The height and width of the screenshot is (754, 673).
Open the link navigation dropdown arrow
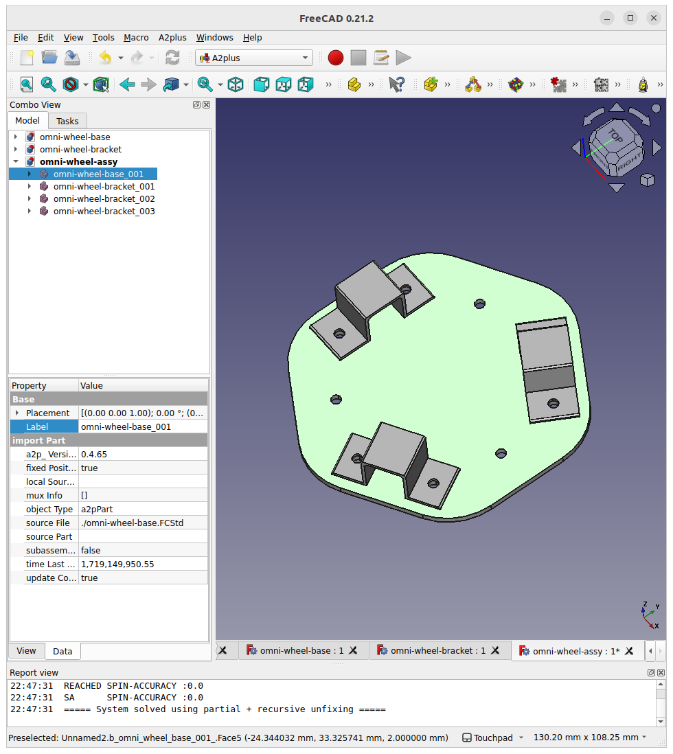click(x=185, y=84)
